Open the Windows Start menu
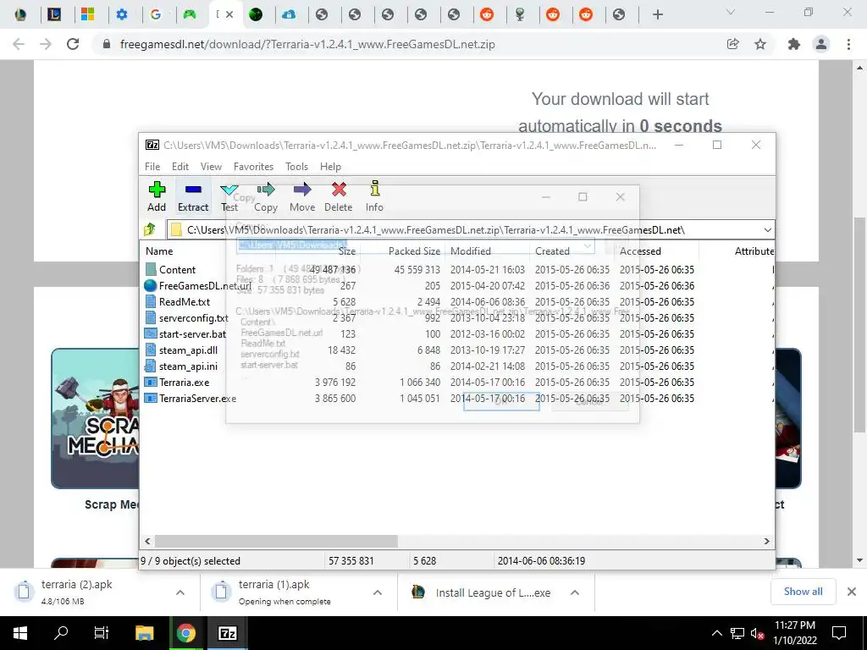867x650 pixels. click(20, 633)
